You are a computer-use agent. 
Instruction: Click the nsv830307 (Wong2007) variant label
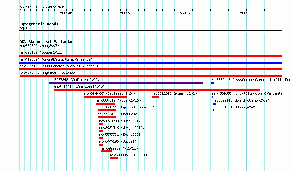(x=39, y=46)
